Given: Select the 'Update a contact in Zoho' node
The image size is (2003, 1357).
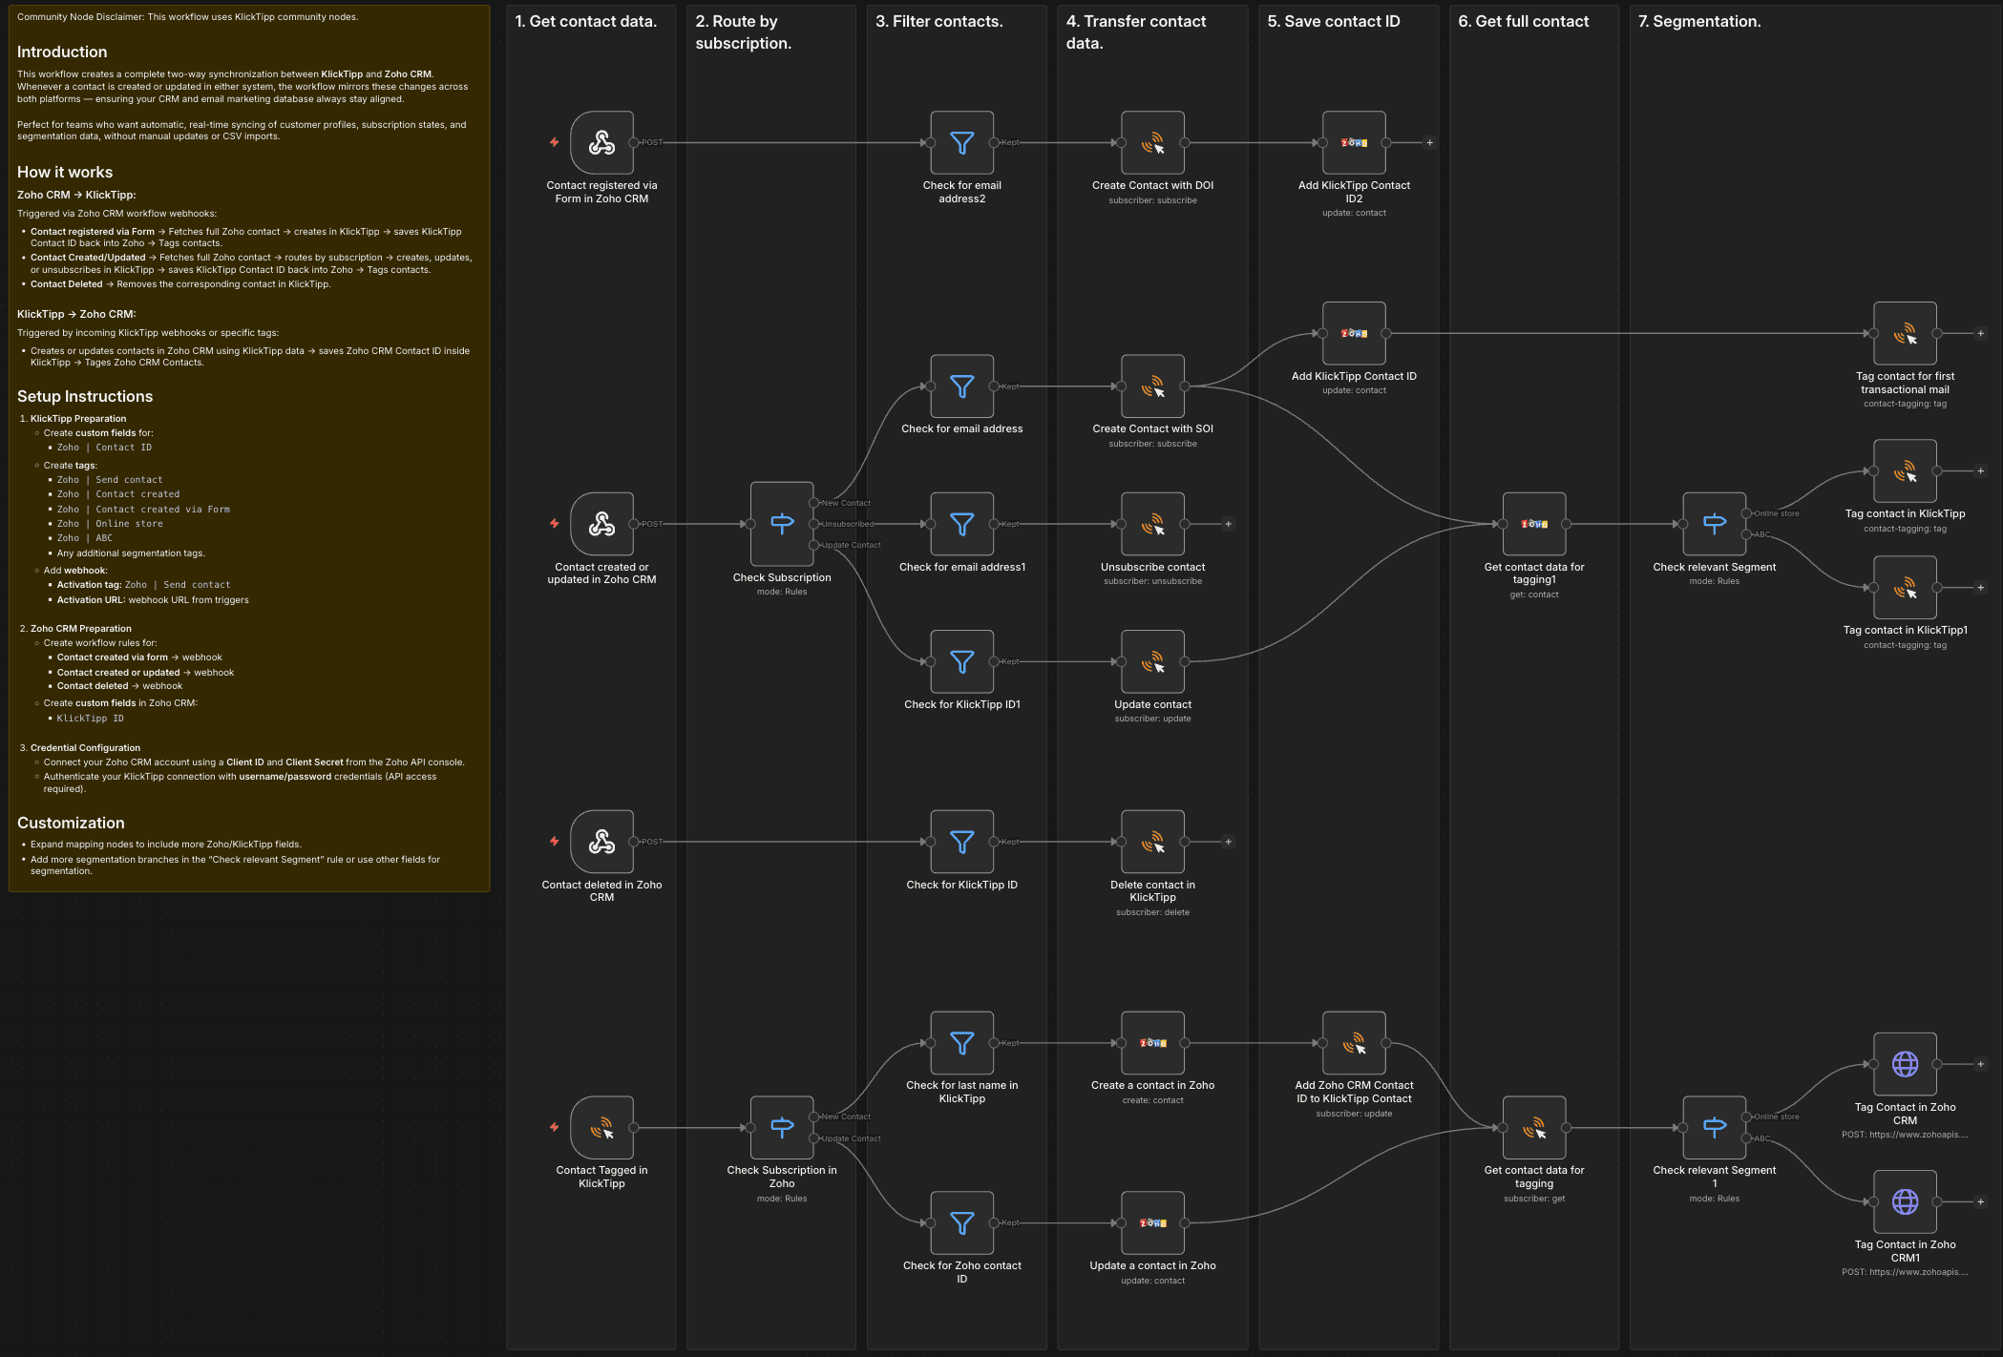Looking at the screenshot, I should (1152, 1222).
